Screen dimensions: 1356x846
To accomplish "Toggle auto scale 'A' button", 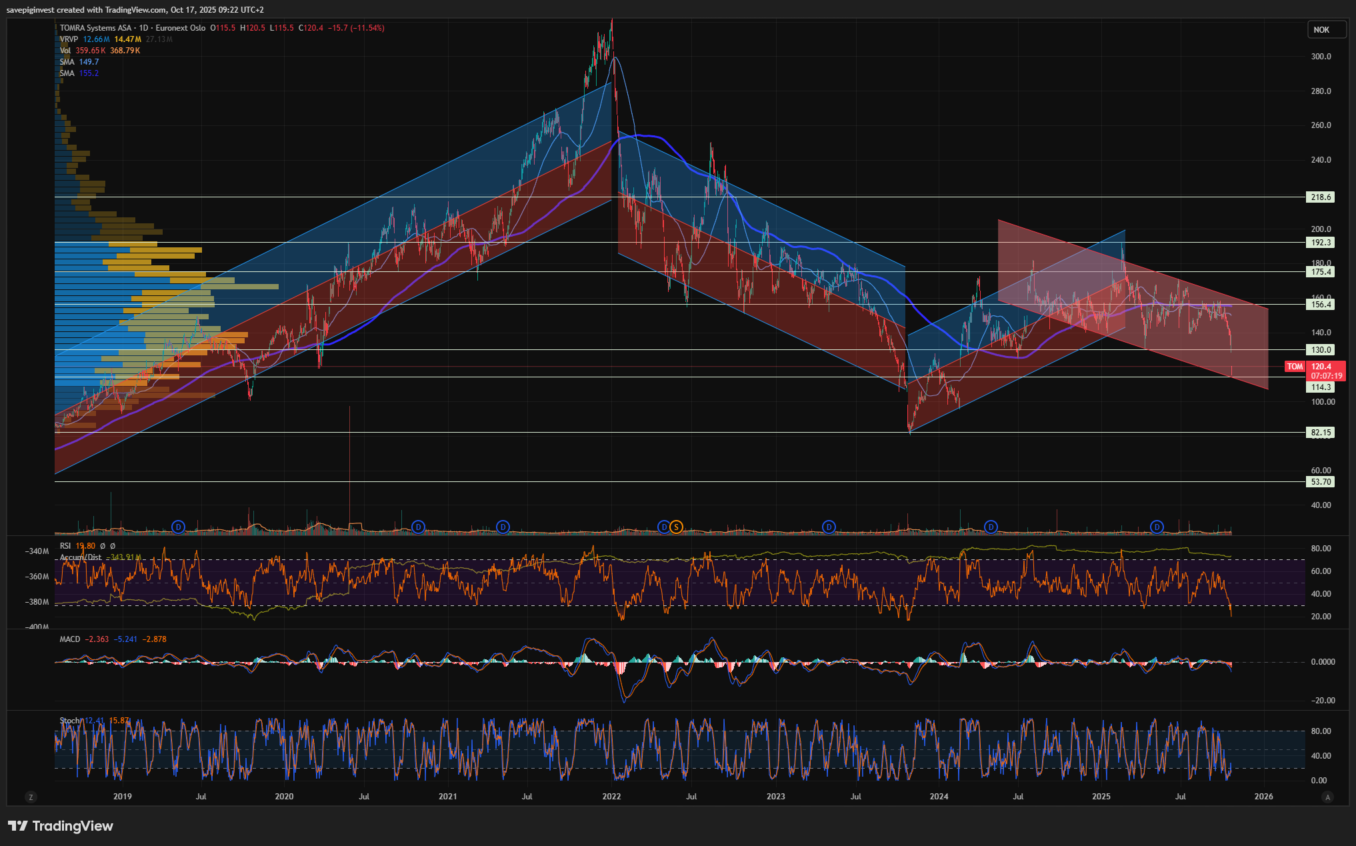I will click(1327, 797).
